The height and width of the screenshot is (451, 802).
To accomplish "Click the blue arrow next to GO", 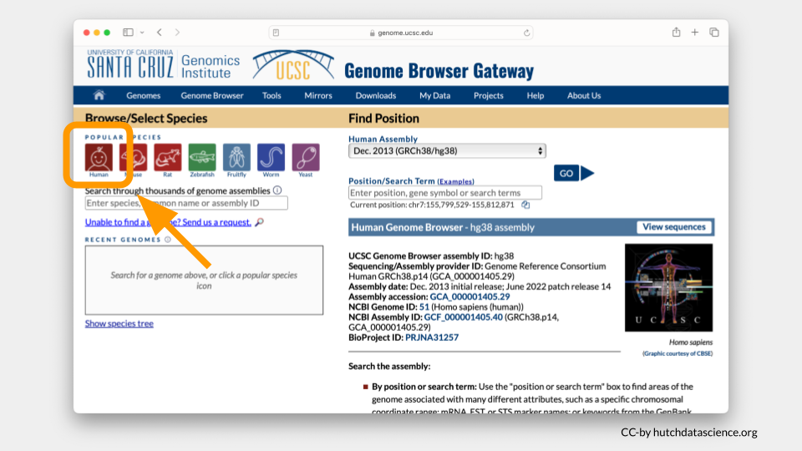I will tap(587, 173).
